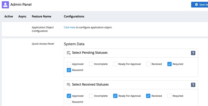Click the Select Pending Statuses list icon
The width and height of the screenshot is (208, 106).
[x=69, y=53]
